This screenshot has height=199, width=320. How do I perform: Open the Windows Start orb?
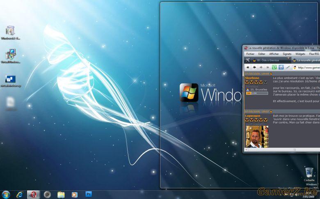pos(6,195)
